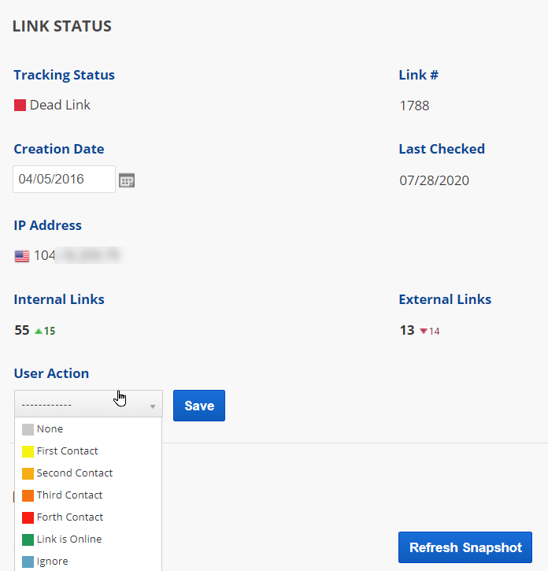Pick Third Contact from the list

(69, 495)
